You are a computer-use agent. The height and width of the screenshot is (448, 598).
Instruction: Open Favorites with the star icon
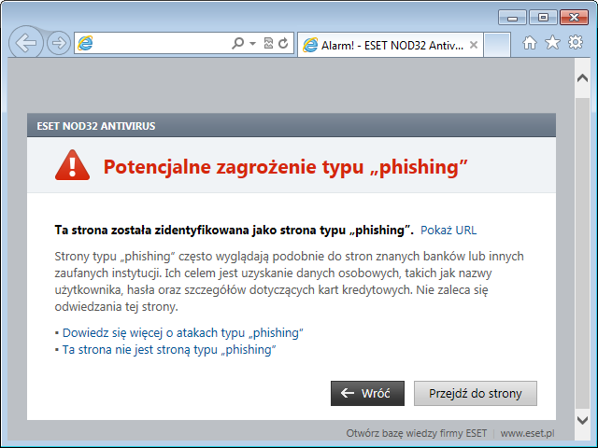[552, 42]
